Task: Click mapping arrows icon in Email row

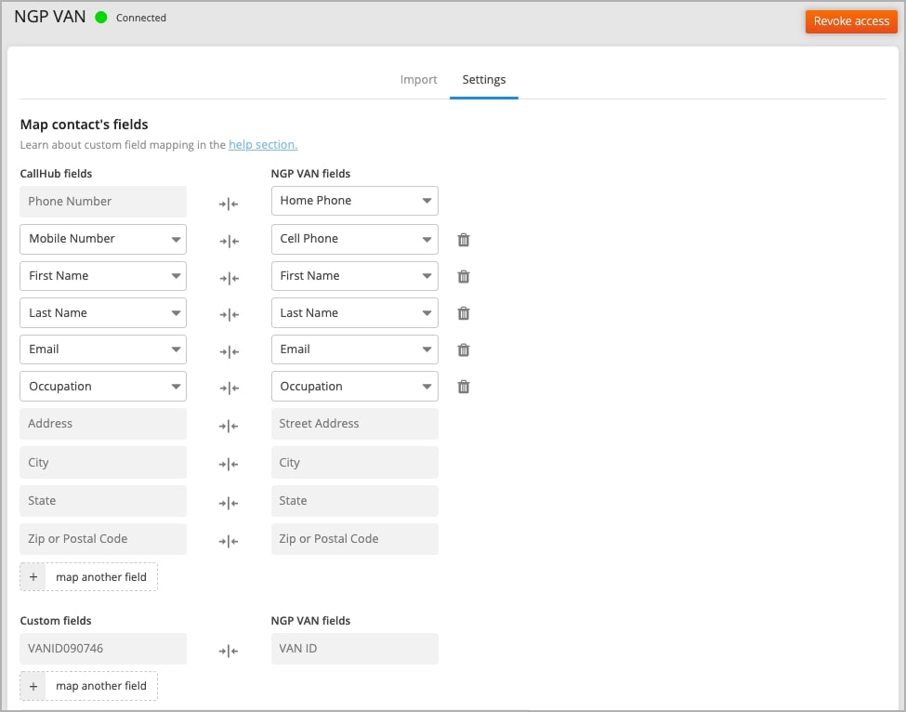Action: click(x=229, y=351)
